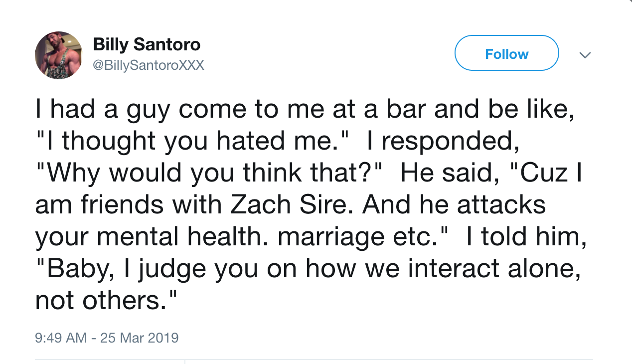The width and height of the screenshot is (632, 364).
Task: Click the divider line below the timestamp
Action: tap(314, 360)
